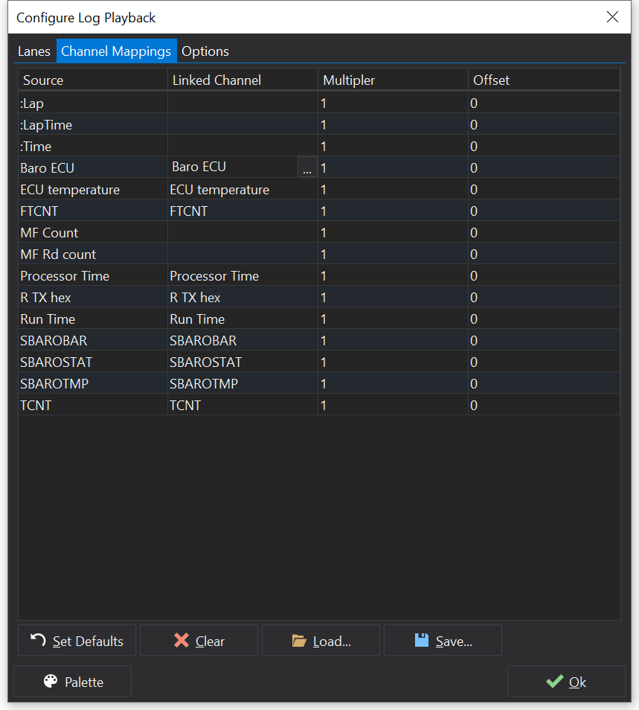Click the Multipler column header
This screenshot has width=639, height=710.
pyautogui.click(x=393, y=80)
